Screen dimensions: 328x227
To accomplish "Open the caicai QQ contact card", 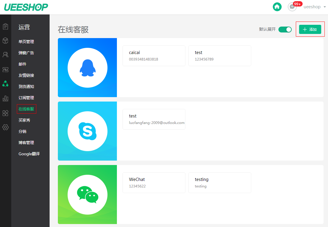I will click(x=154, y=56).
